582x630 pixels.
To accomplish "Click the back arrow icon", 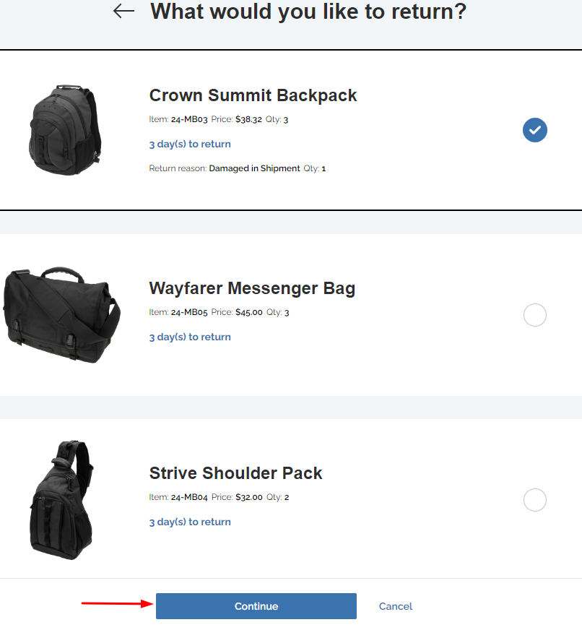I will tap(124, 11).
